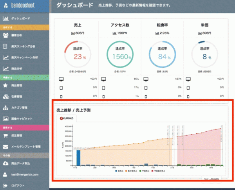Click the 目標:3499.65円 target text
This screenshot has height=190, width=235.
click(x=78, y=72)
